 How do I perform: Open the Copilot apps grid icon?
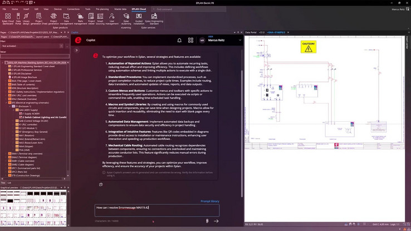[190, 40]
